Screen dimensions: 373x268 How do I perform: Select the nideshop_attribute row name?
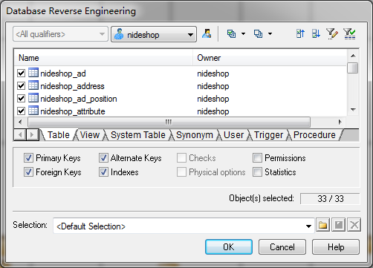(73, 111)
